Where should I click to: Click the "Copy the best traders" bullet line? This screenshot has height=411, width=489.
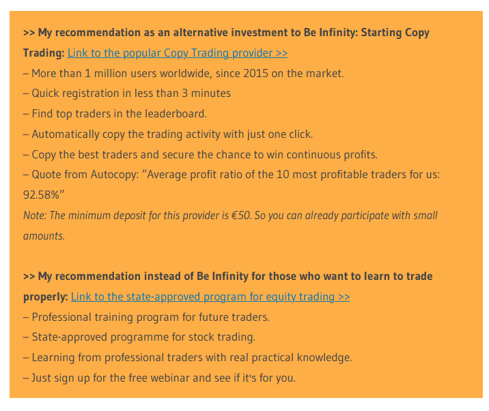coord(200,154)
